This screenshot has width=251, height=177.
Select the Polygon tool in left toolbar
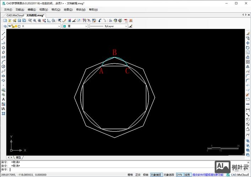4,47
